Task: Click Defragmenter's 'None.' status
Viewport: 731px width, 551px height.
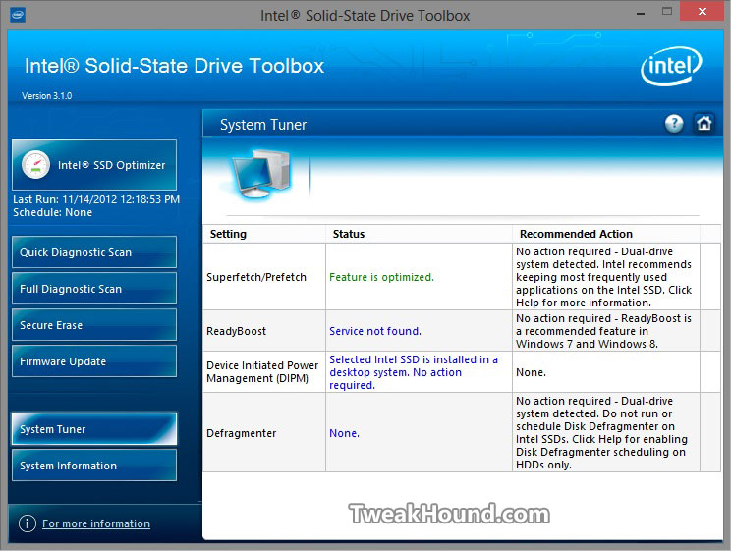Action: [x=344, y=433]
